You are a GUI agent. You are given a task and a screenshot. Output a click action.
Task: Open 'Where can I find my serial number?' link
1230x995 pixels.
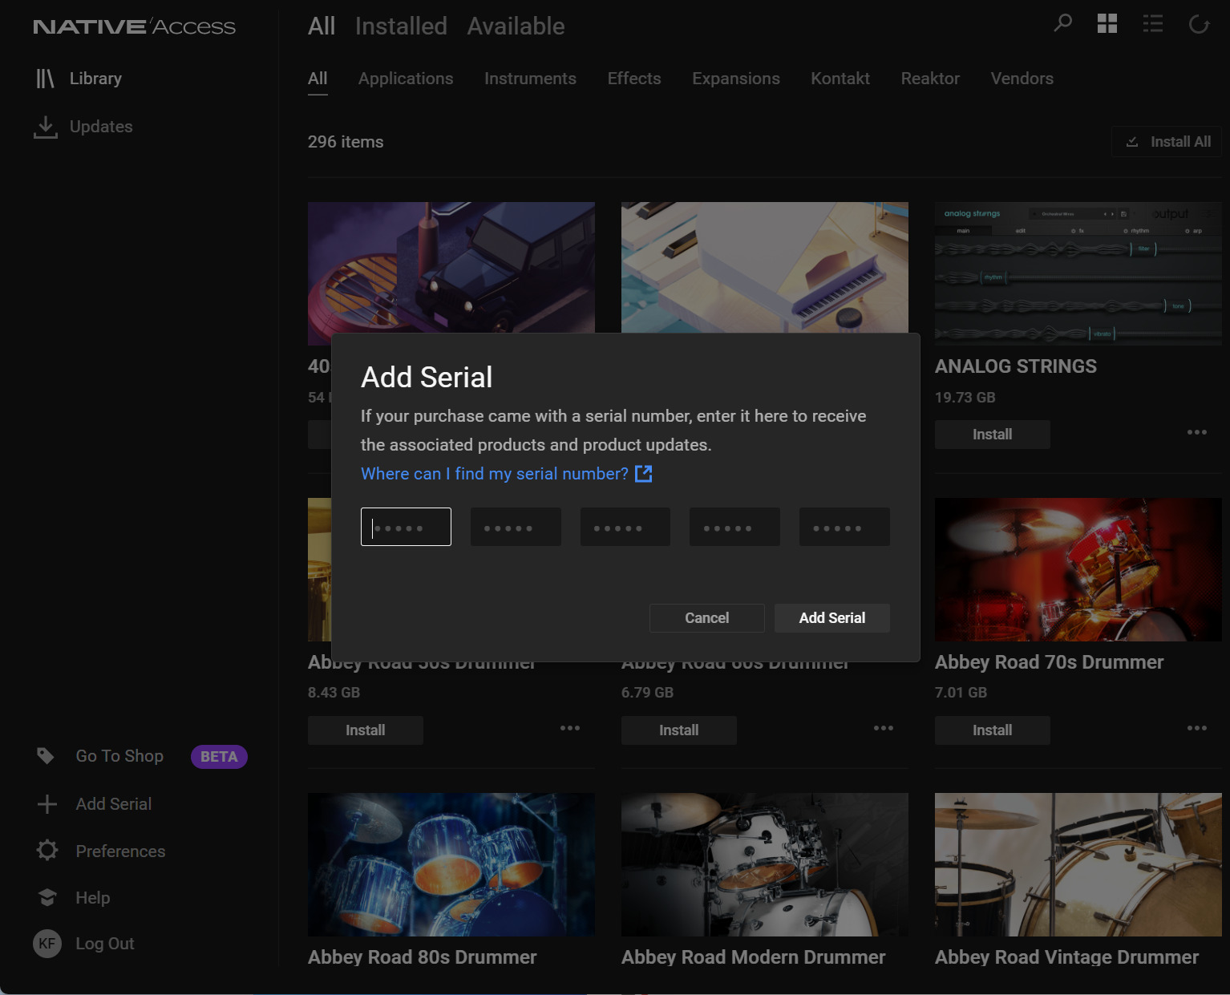(495, 474)
